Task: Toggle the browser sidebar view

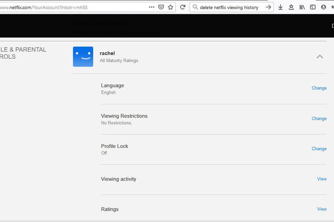Action: [313, 7]
